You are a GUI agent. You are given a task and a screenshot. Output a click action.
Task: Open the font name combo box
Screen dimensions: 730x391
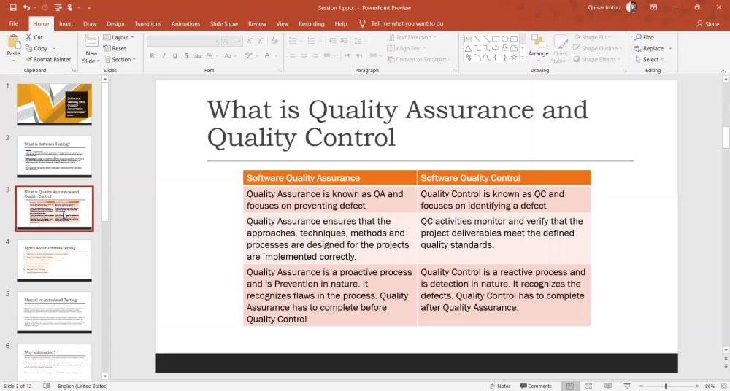coord(183,41)
